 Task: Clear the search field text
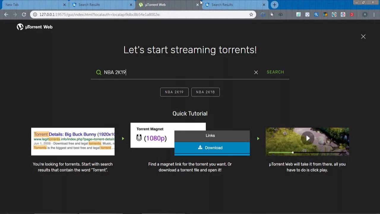(x=256, y=72)
